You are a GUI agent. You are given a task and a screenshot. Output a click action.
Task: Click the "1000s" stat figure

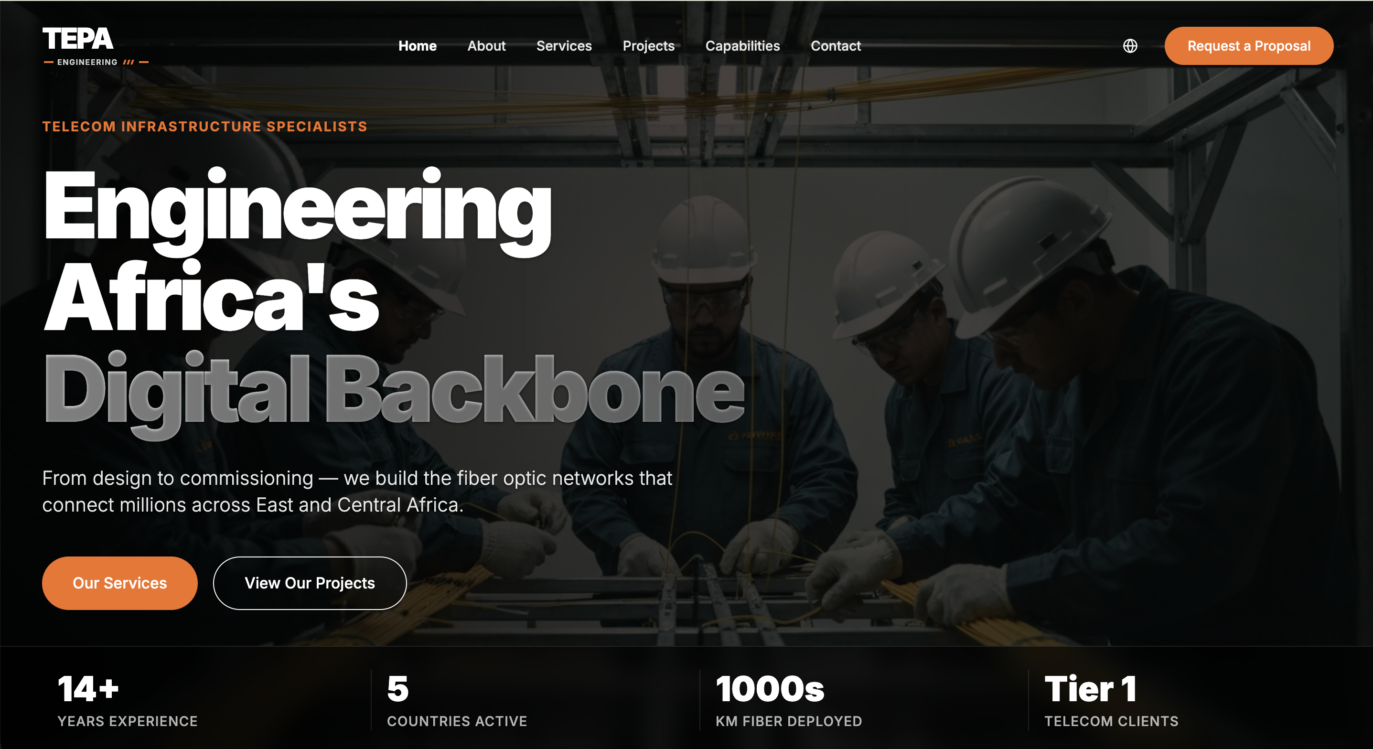[x=770, y=689]
